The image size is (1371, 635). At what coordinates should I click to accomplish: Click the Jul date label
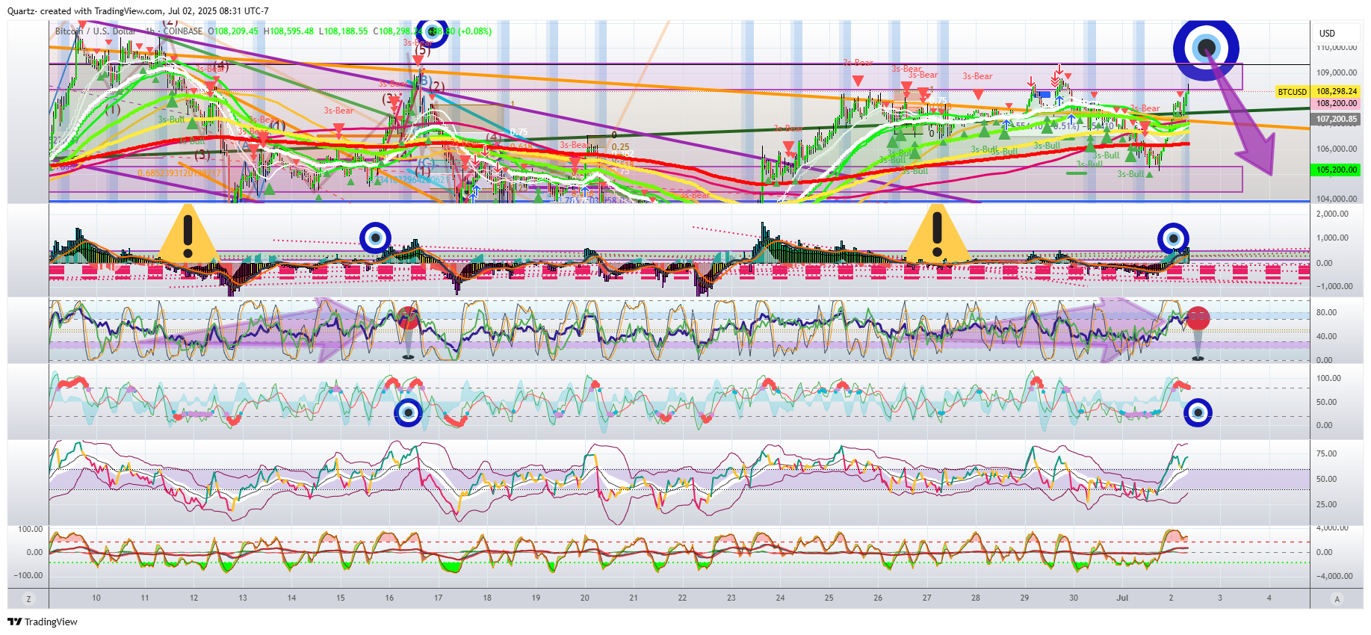1122,598
